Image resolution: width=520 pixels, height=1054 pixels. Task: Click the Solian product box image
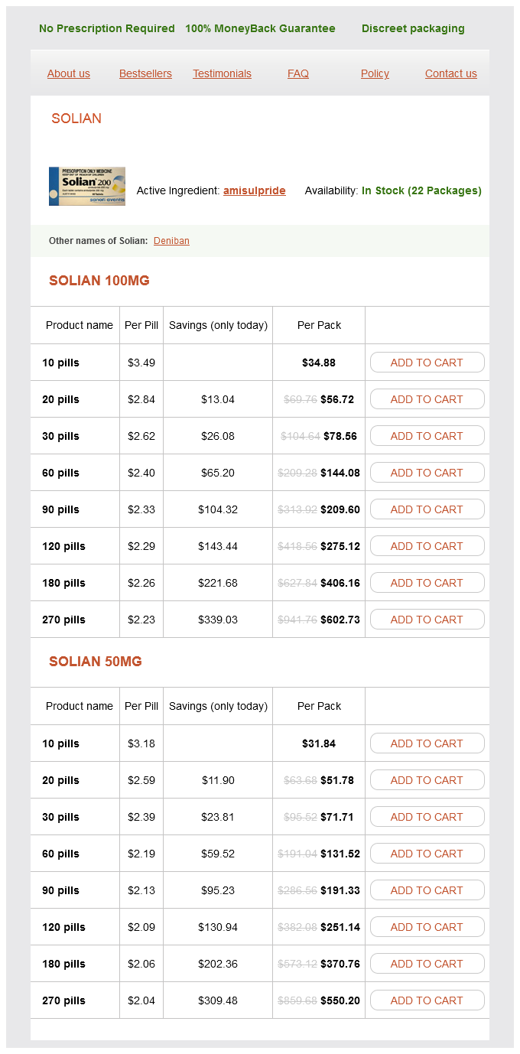pos(86,186)
